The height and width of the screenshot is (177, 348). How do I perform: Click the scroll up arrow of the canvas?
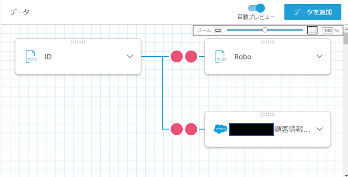pyautogui.click(x=346, y=29)
